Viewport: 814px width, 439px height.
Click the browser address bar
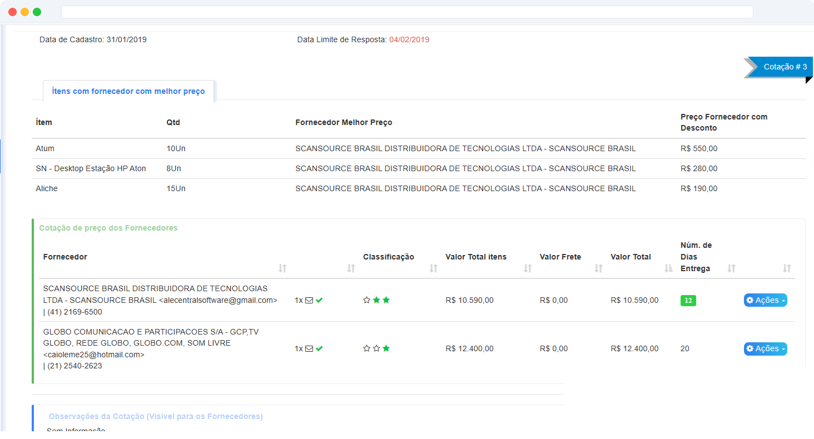pos(407,12)
